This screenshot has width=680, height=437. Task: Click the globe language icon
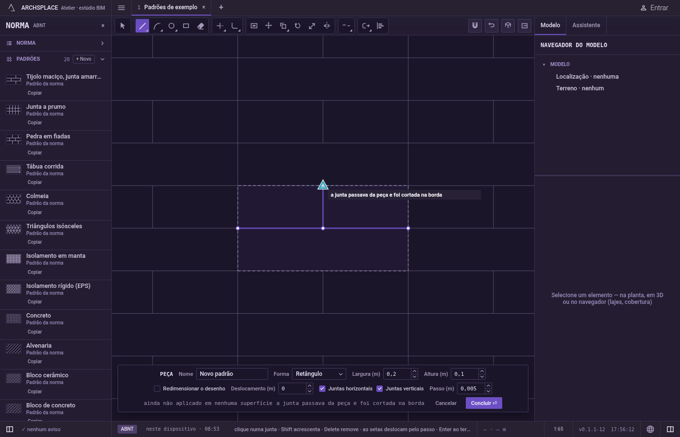tap(650, 429)
